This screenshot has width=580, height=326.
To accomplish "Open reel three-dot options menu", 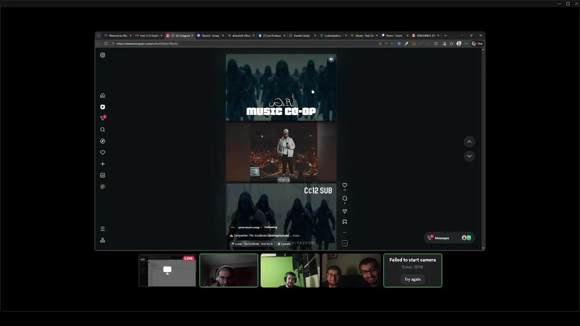I will pyautogui.click(x=344, y=232).
